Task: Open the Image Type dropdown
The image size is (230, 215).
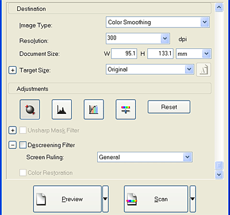Action: coord(158,22)
